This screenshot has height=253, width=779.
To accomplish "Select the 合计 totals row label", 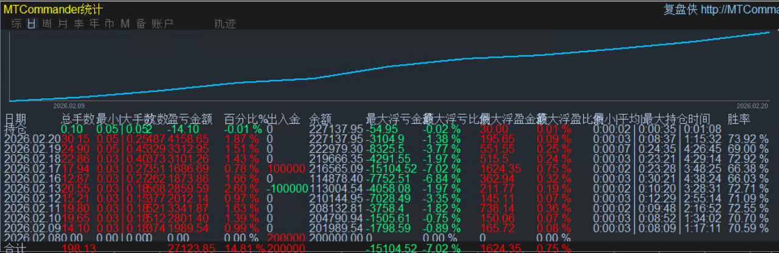I will click(x=16, y=248).
